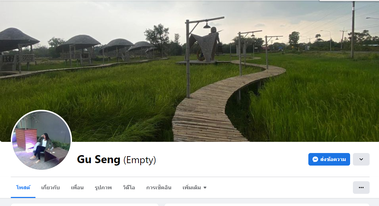The image size is (379, 206).
Task: Click the Gu Seng profile name
Action: tap(98, 160)
